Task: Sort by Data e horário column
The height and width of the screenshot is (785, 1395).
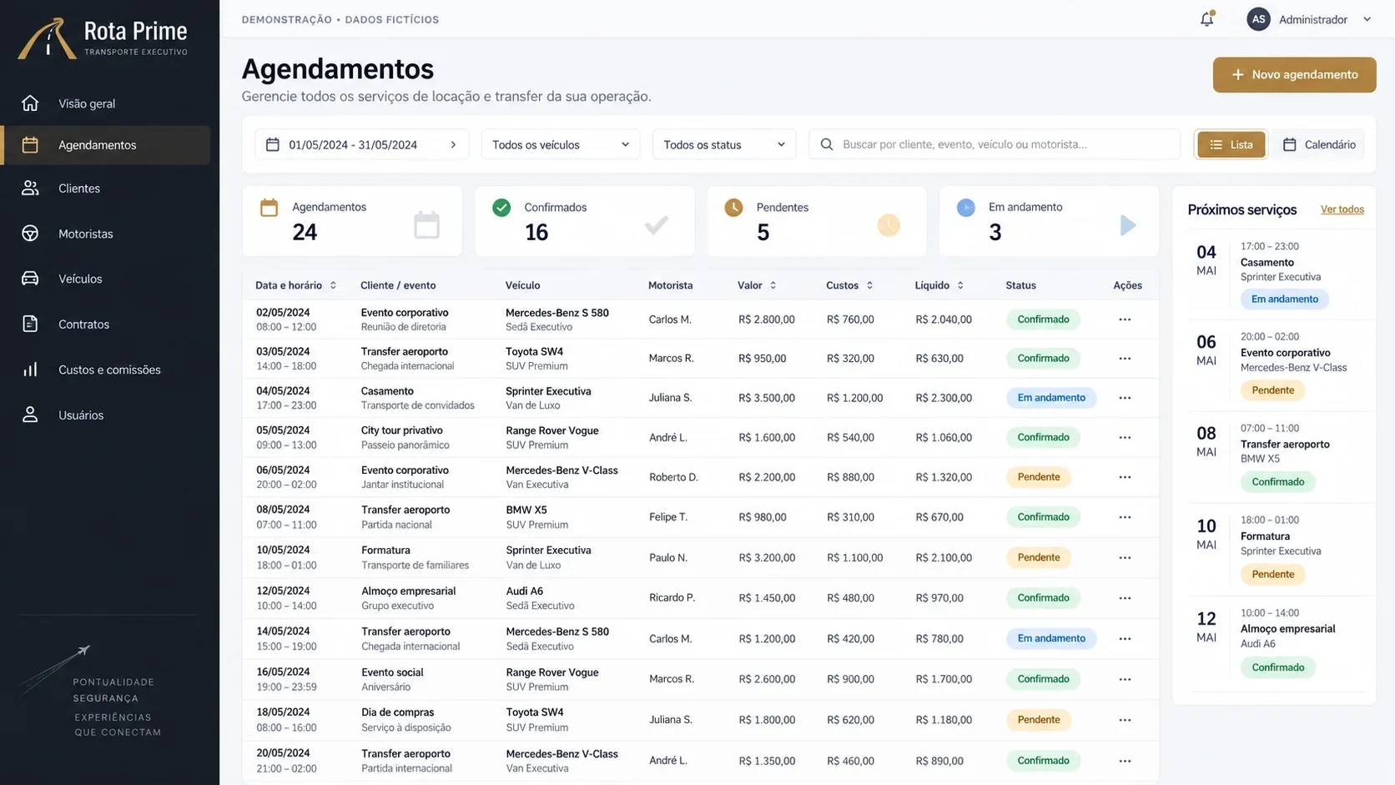Action: (x=295, y=285)
